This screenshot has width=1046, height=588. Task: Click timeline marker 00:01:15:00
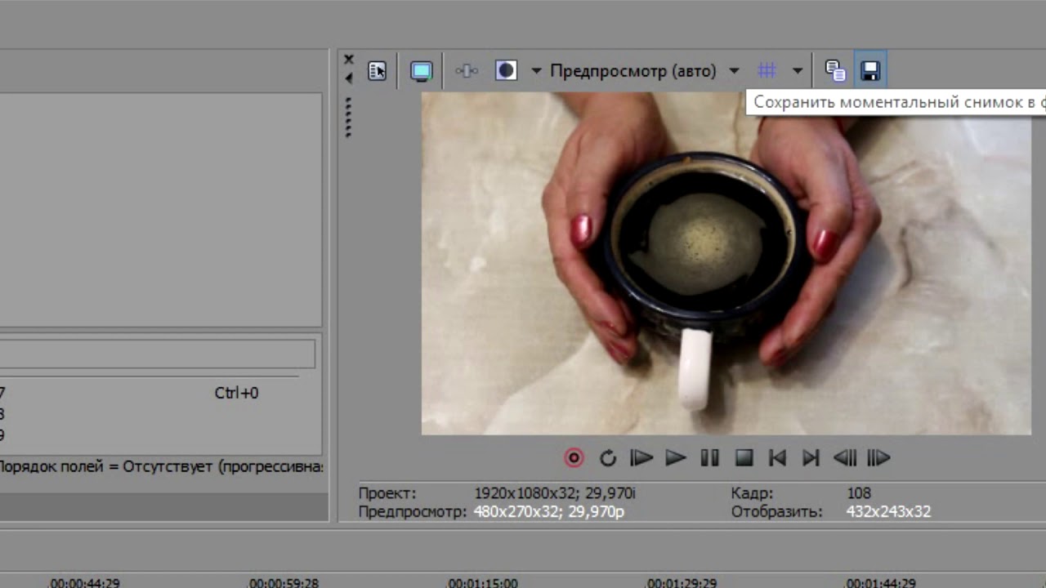coord(482,583)
